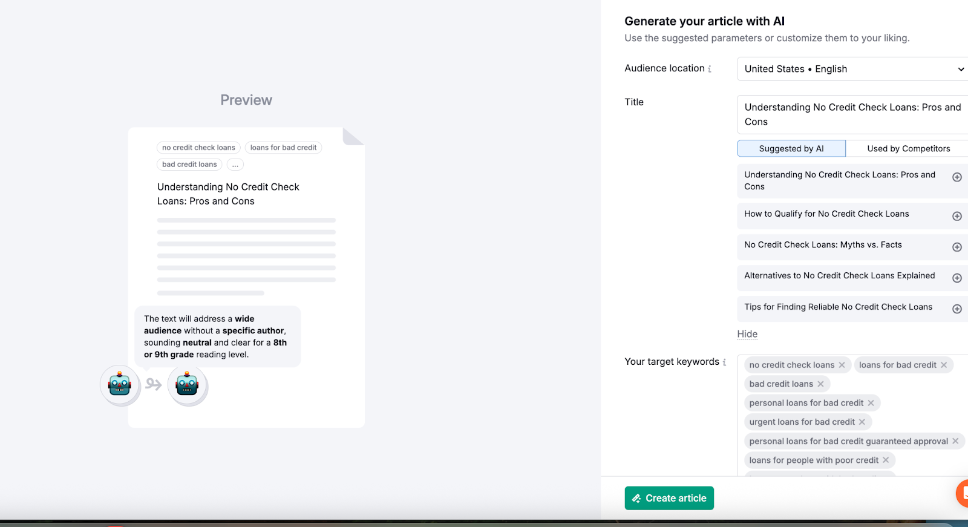Remove 'urgent loans for bad credit' keyword

[x=862, y=422]
